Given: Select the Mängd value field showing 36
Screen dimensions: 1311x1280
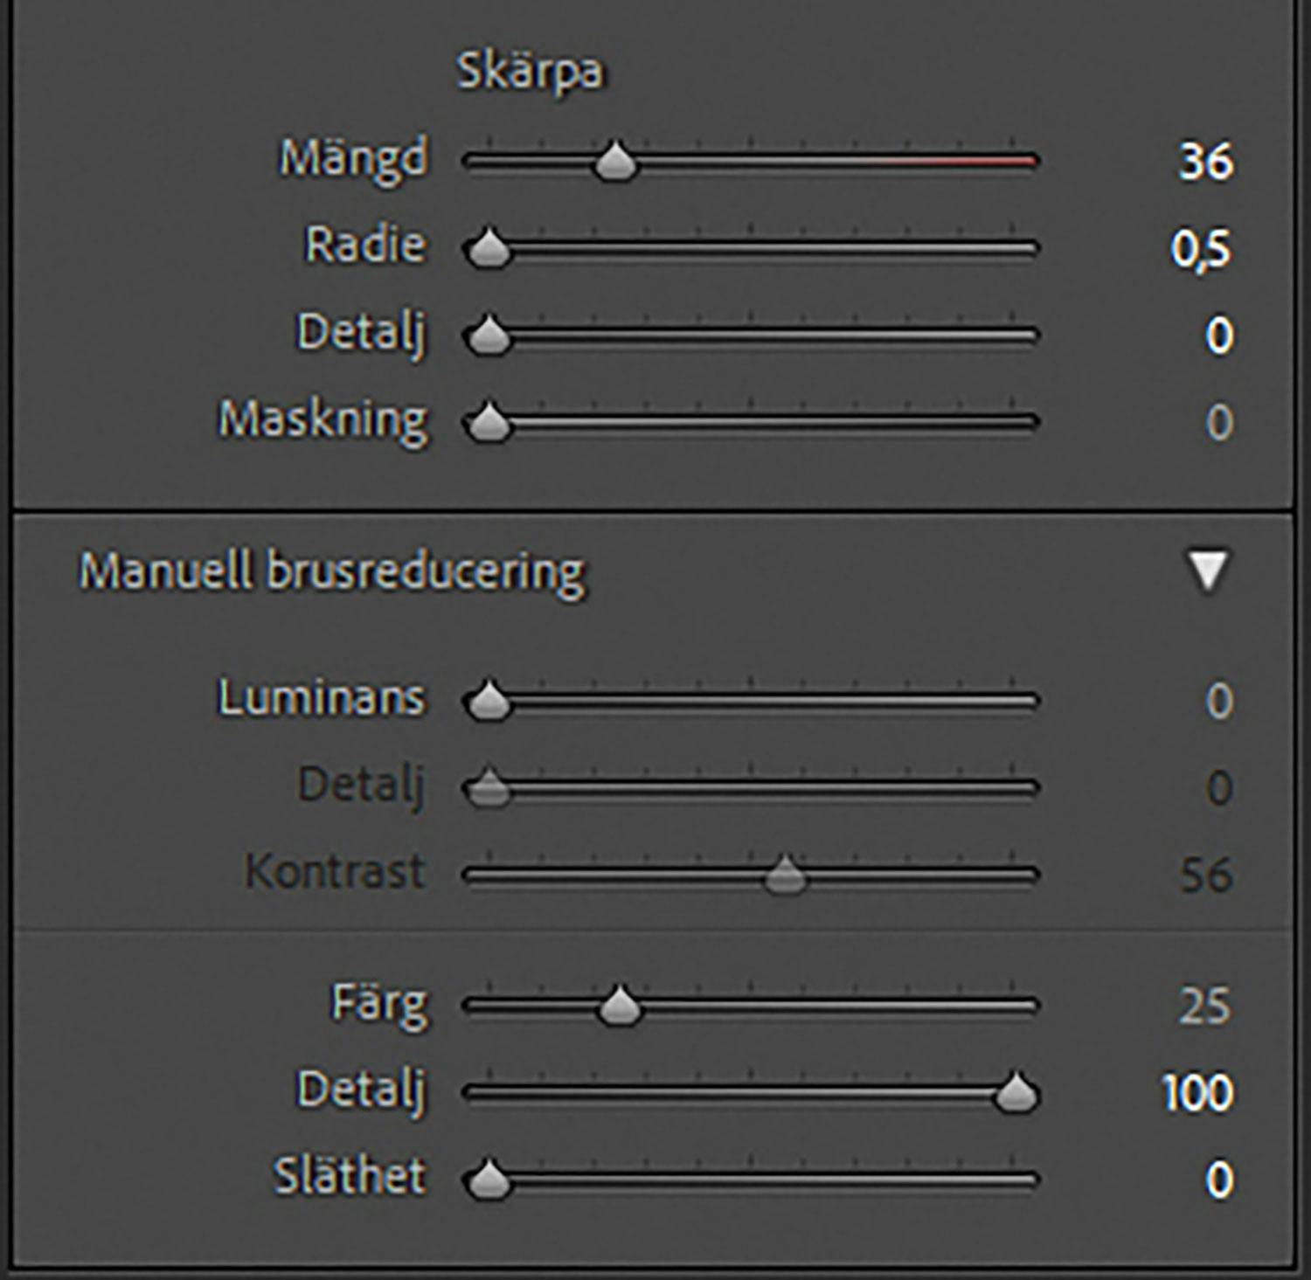Looking at the screenshot, I should [x=1205, y=163].
